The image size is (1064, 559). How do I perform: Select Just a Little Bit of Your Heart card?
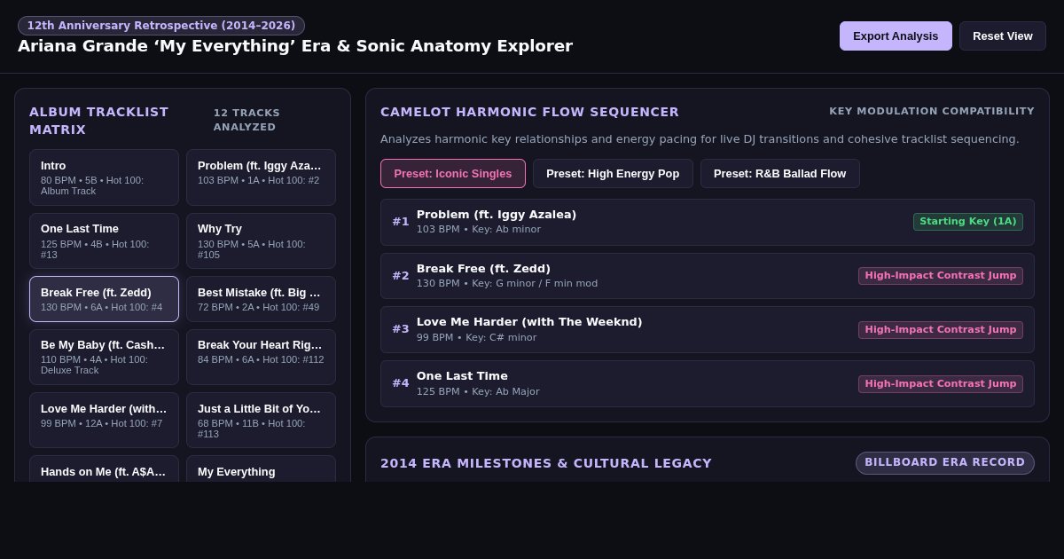tap(261, 420)
